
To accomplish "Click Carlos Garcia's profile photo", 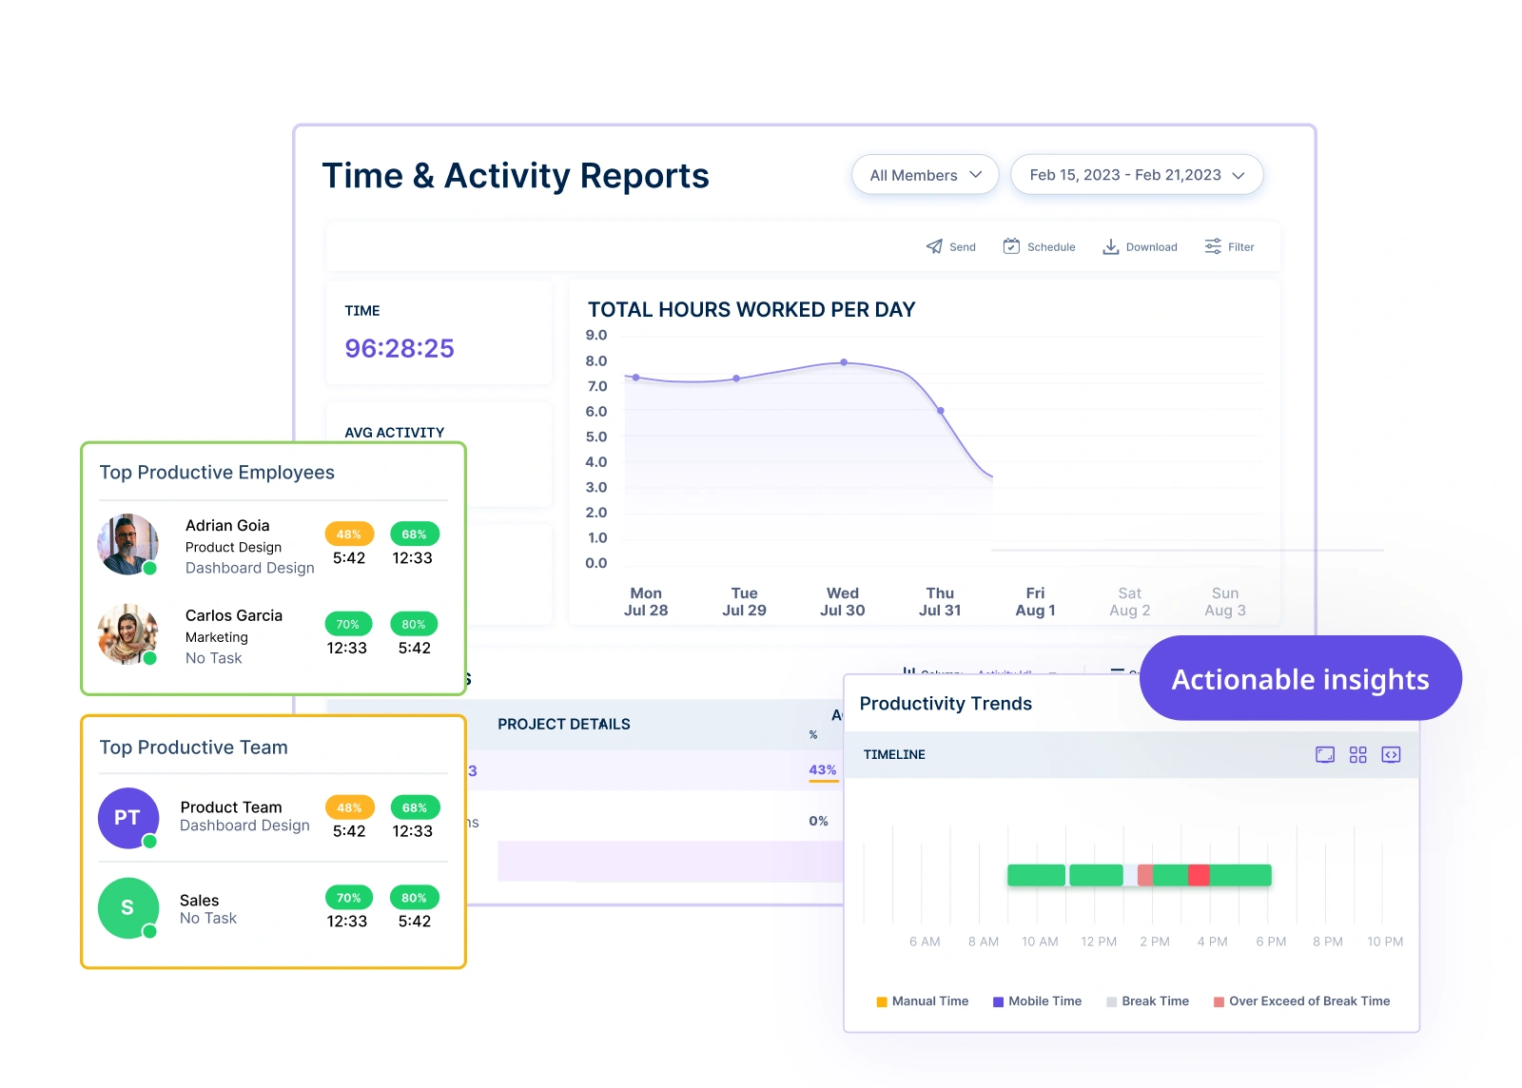I will point(128,634).
